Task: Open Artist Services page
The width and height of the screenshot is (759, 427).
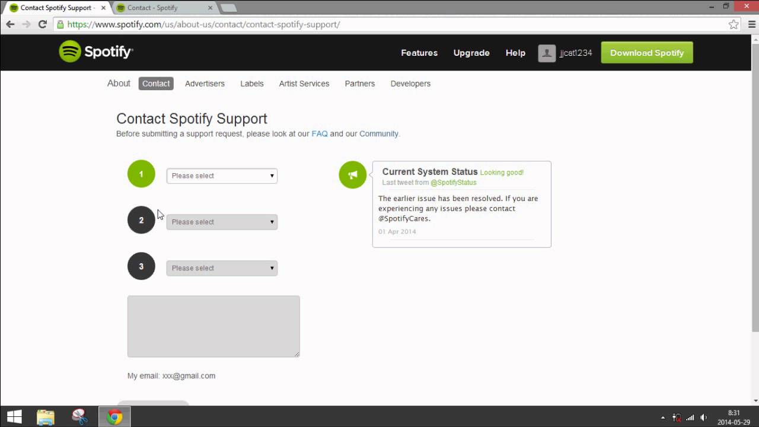Action: [304, 84]
